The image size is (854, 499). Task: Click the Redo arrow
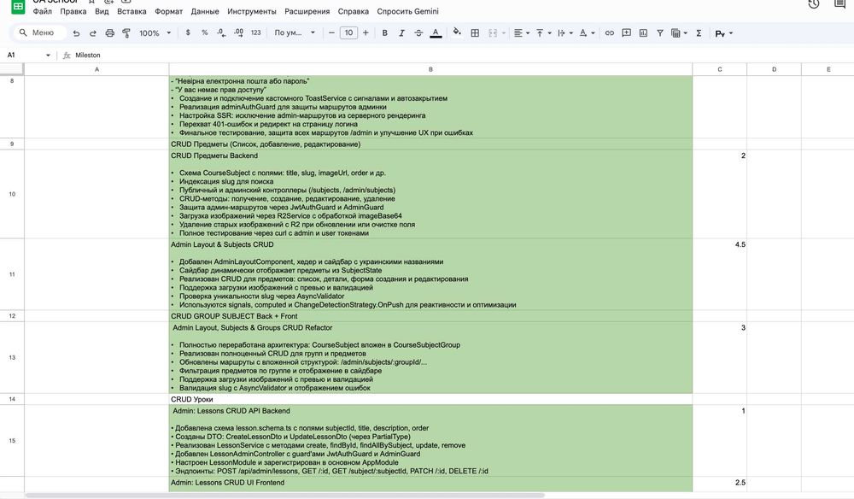(x=93, y=33)
